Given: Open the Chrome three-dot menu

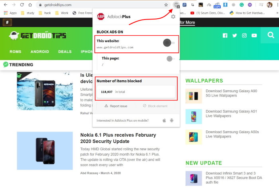Looking at the screenshot, I should click(x=277, y=5).
